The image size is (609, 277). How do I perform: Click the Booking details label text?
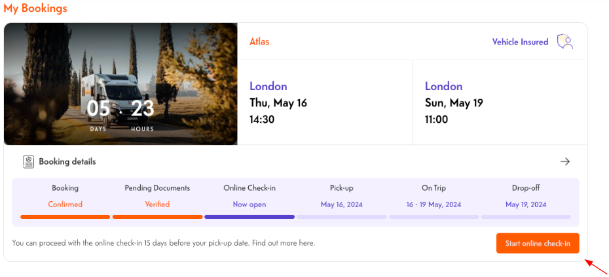[x=67, y=161]
